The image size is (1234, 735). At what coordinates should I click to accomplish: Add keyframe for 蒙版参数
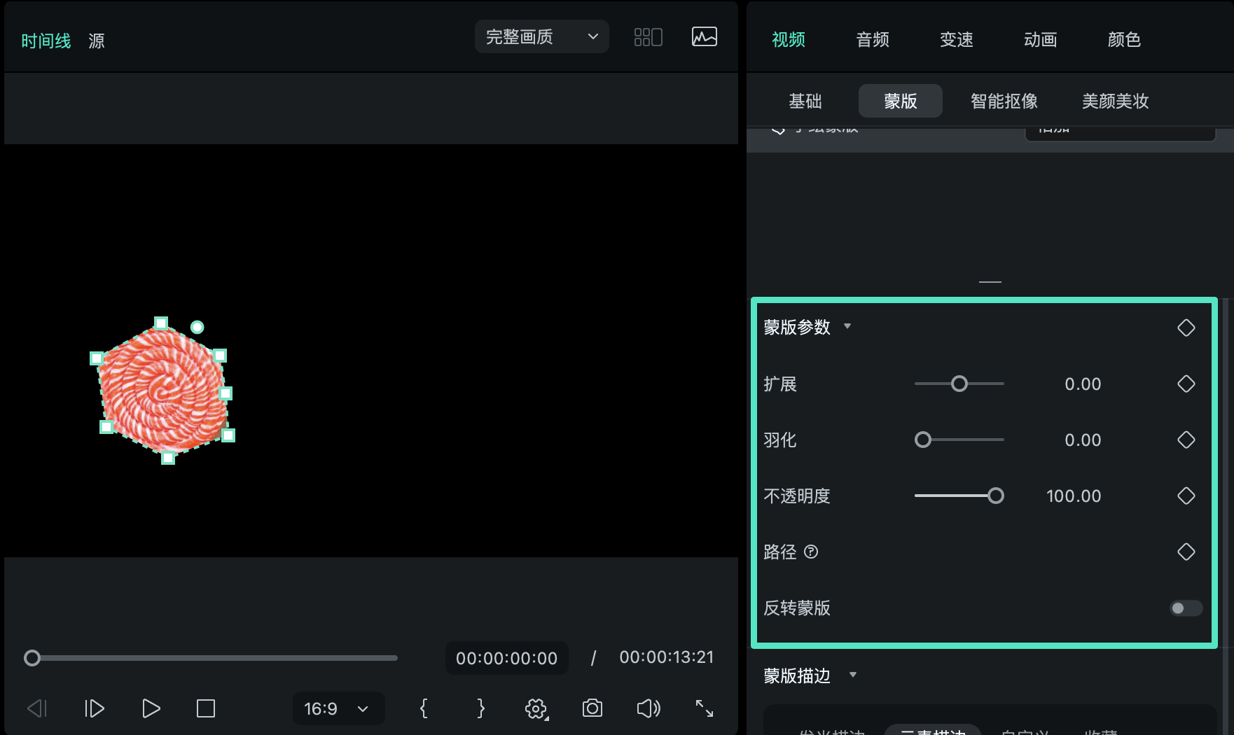pyautogui.click(x=1186, y=328)
